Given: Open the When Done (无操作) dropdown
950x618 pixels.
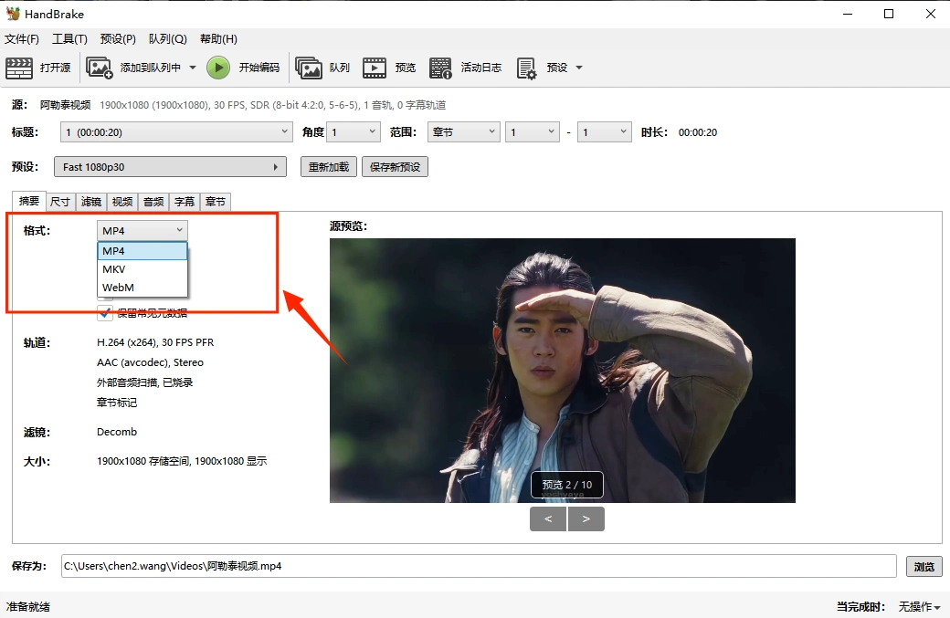Looking at the screenshot, I should tap(919, 606).
